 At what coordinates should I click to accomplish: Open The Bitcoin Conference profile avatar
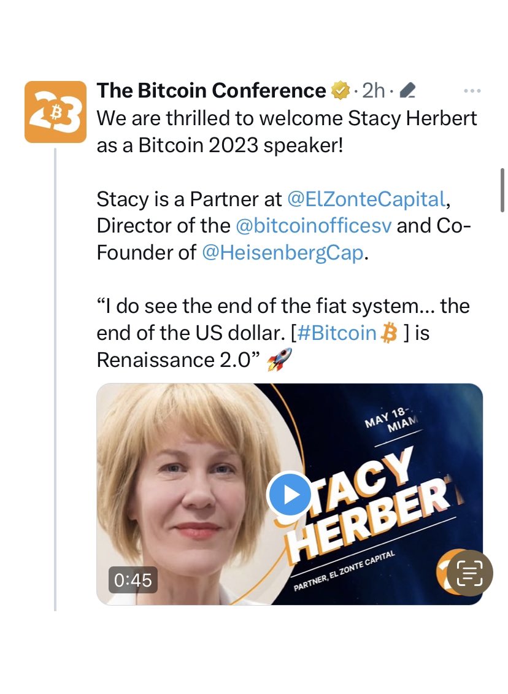55,112
